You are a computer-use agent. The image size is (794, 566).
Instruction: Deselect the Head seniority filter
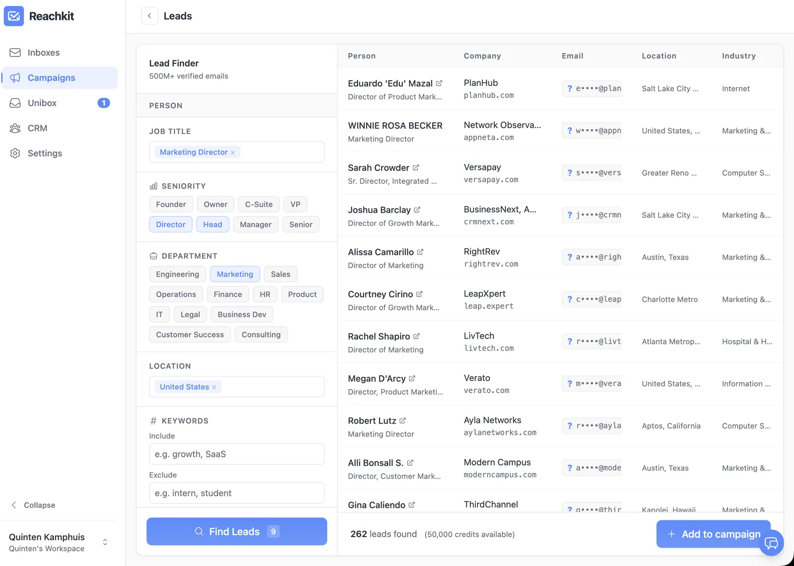[212, 224]
